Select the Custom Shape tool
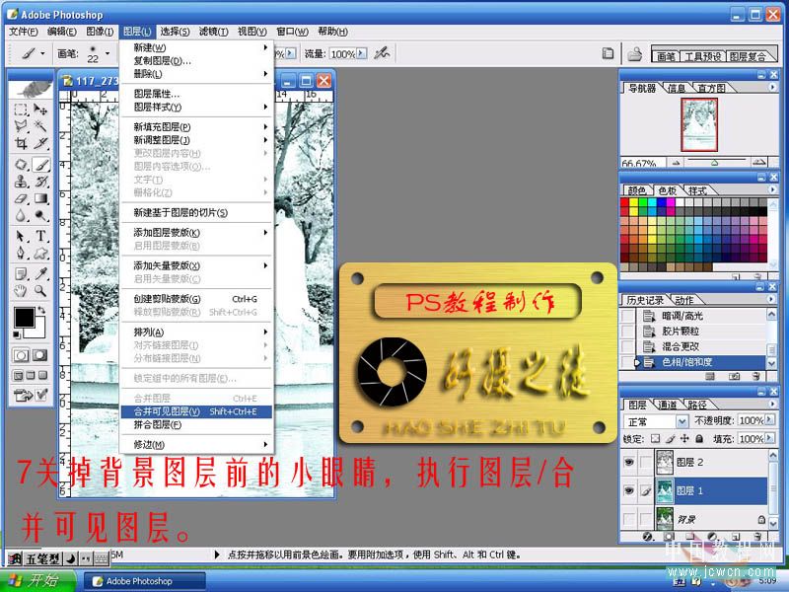Image resolution: width=789 pixels, height=592 pixels. 40,253
